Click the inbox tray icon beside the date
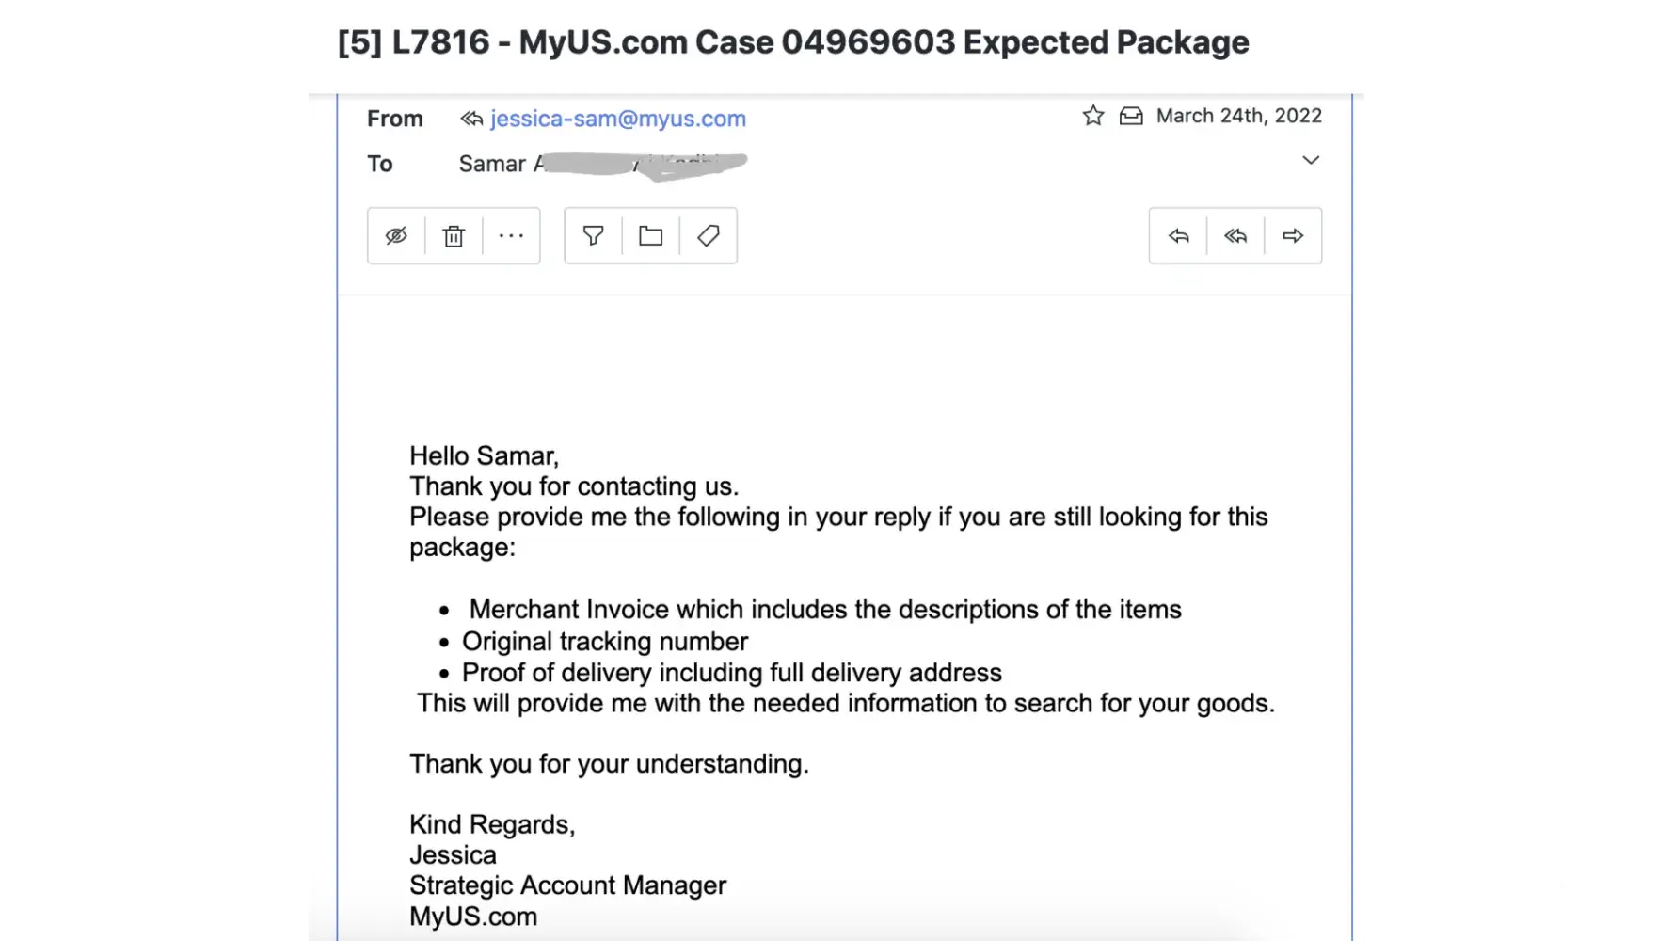Image resolution: width=1673 pixels, height=941 pixels. tap(1131, 116)
